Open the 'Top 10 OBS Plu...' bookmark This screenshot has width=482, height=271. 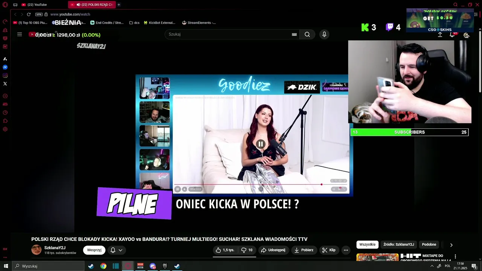[x=30, y=23]
